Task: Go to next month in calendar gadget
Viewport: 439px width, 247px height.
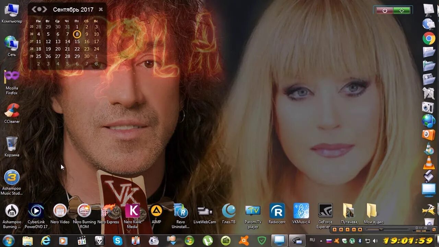Action: 45,10
